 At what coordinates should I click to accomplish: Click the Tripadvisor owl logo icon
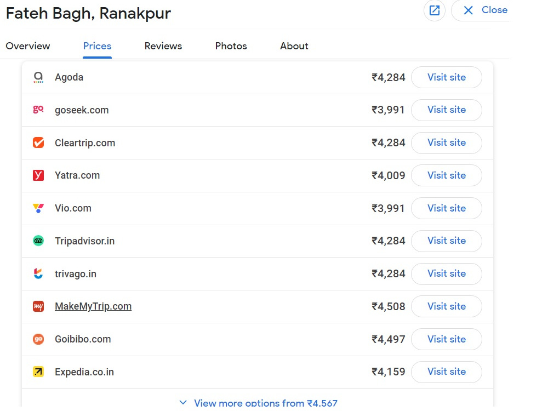point(38,241)
